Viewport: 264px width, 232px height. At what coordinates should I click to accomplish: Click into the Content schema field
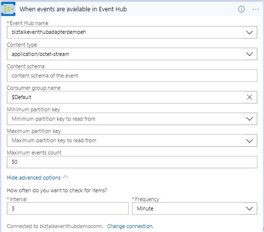point(132,76)
